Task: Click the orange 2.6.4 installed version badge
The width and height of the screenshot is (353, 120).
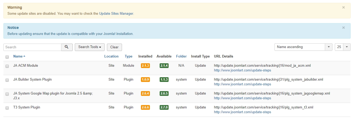Action: (145, 93)
